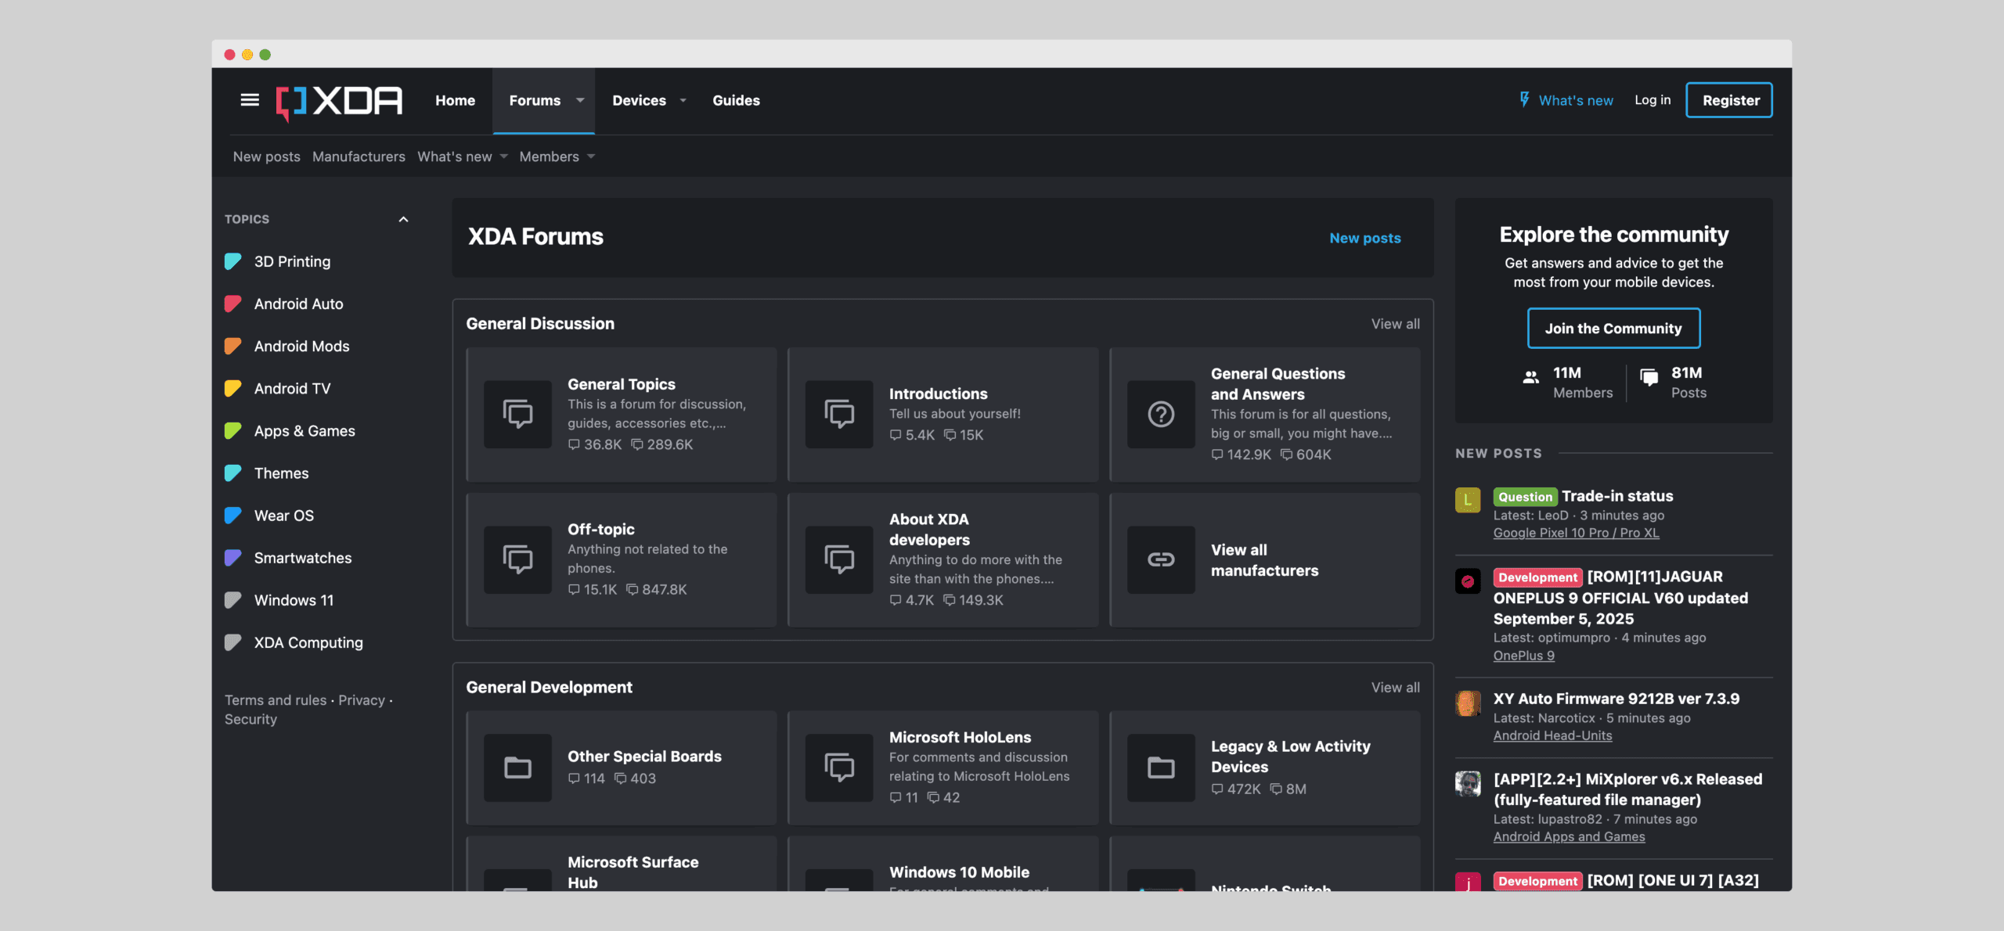The image size is (2004, 931).
Task: Click the folder icon on Other Special Boards
Action: 517,767
